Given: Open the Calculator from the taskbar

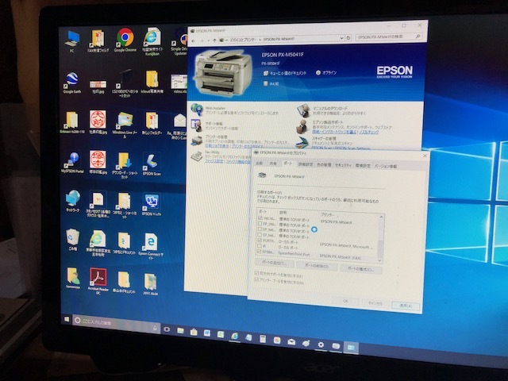Looking at the screenshot, I should tap(263, 339).
